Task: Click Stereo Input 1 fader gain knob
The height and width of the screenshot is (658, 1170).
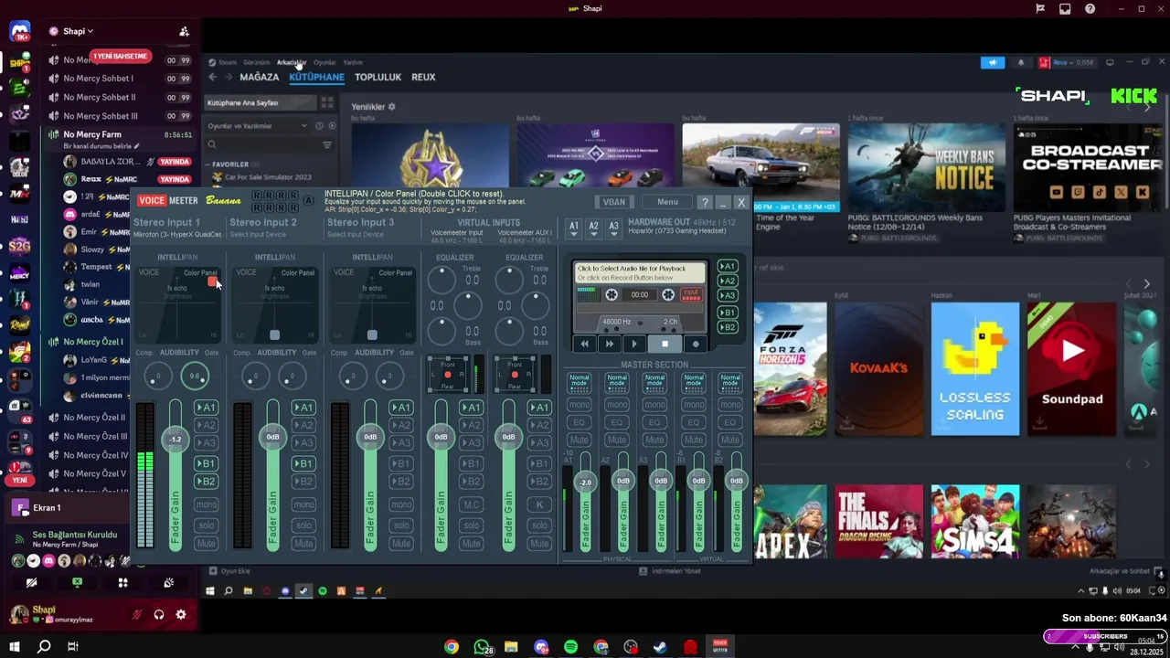Action: pyautogui.click(x=175, y=440)
